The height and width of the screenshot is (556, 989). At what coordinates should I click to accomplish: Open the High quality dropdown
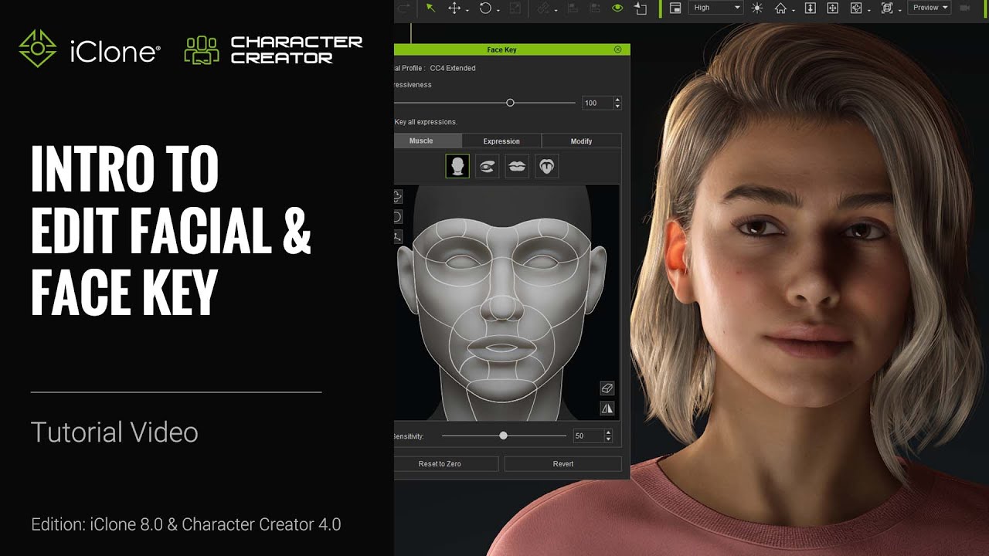coord(715,8)
